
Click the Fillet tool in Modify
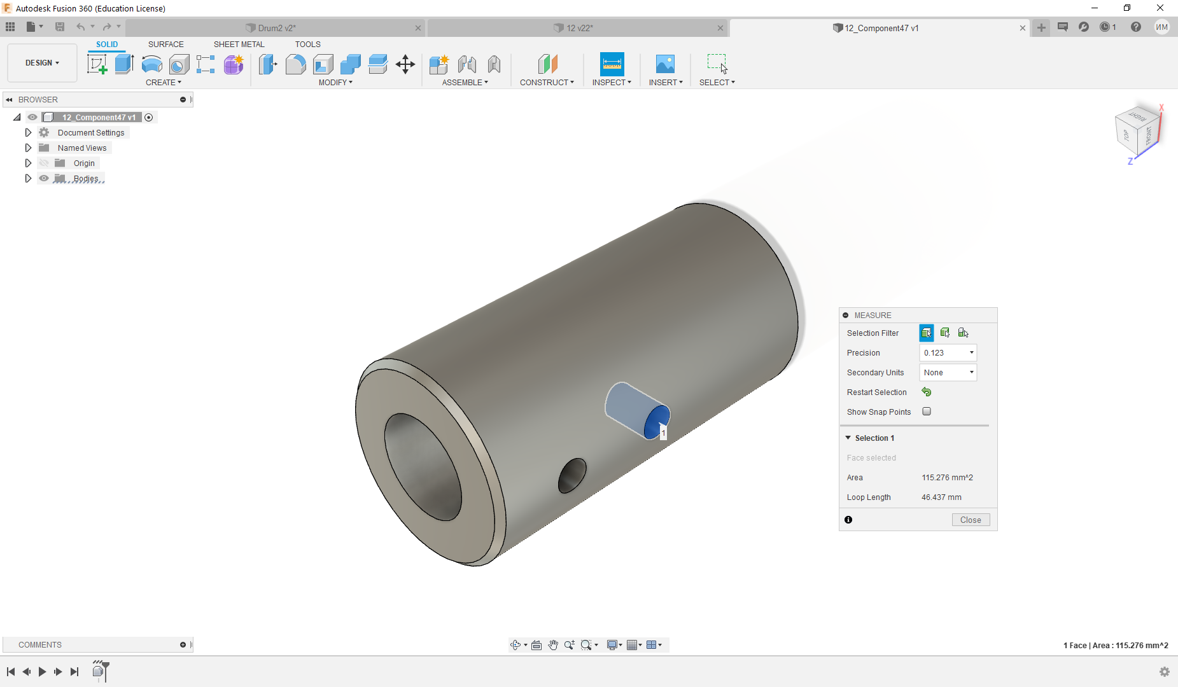coord(295,64)
